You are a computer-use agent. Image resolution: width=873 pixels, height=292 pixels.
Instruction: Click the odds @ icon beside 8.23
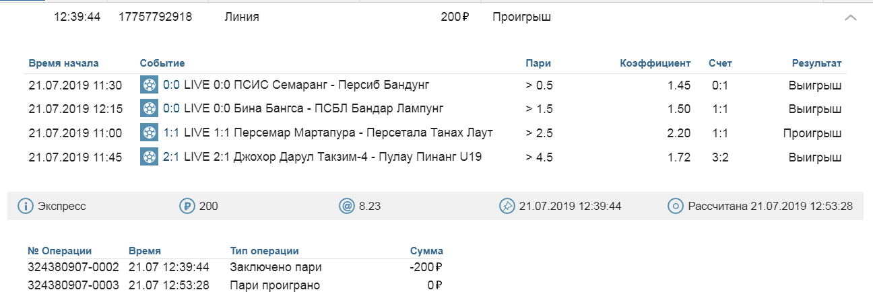click(x=346, y=206)
